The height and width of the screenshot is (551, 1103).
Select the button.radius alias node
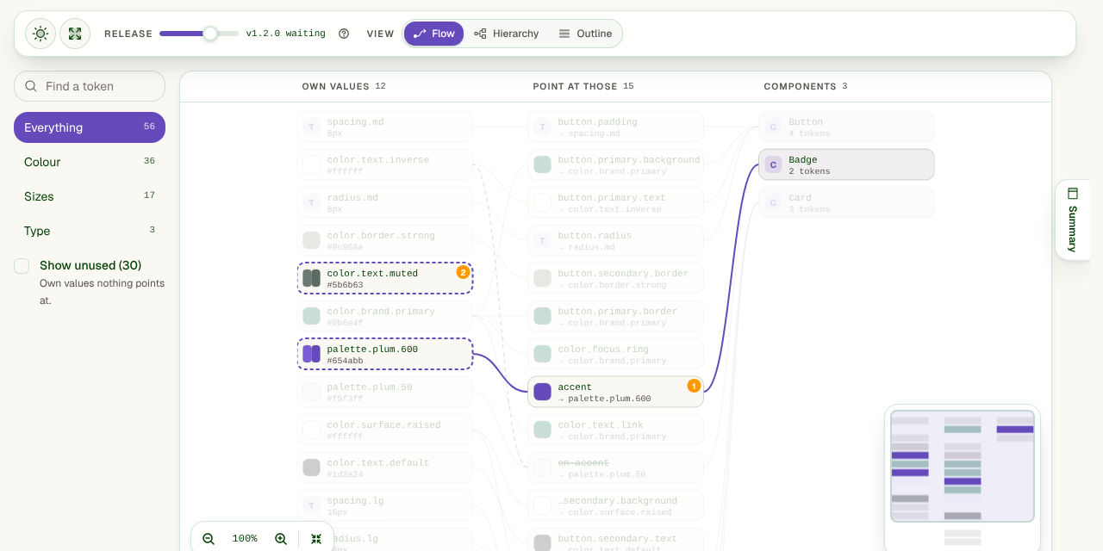coord(616,241)
